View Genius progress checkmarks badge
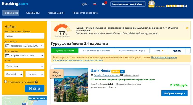The width and height of the screenshot is (193, 105). [x=175, y=6]
